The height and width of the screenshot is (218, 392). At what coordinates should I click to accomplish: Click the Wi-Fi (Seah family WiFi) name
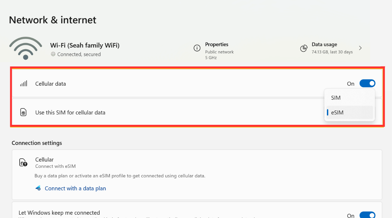[85, 45]
